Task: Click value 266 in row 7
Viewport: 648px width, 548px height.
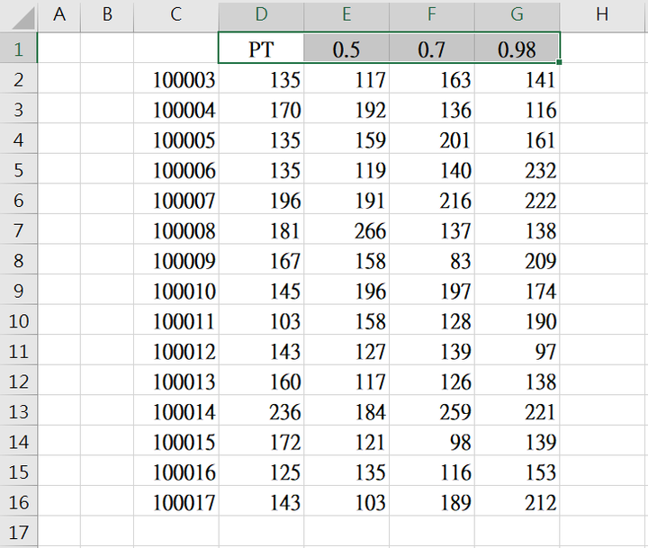Action: pos(346,229)
